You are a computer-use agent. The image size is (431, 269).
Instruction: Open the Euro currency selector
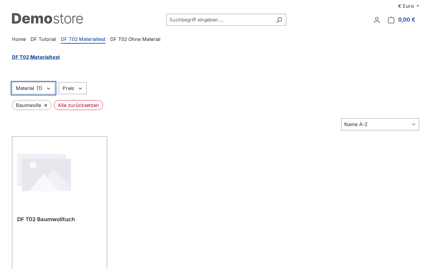point(409,6)
